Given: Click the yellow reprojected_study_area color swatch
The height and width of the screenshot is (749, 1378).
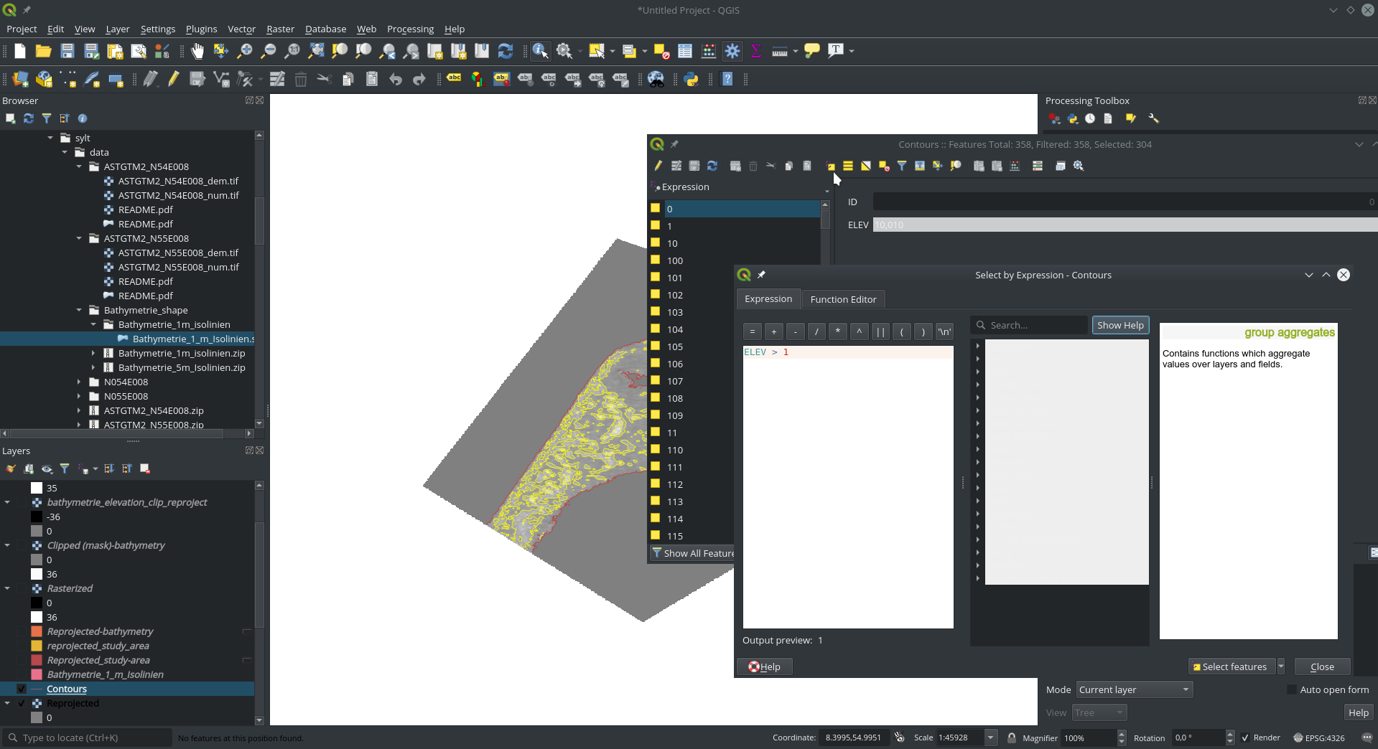Looking at the screenshot, I should point(37,646).
